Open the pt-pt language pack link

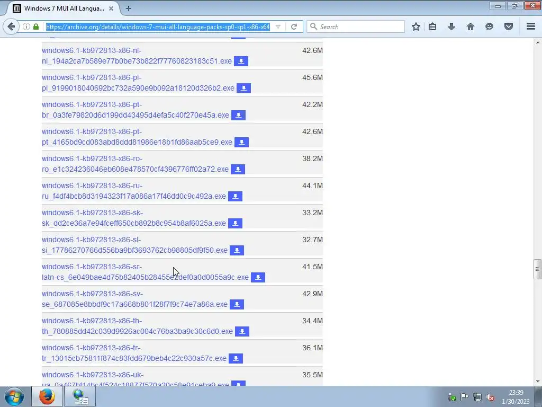[137, 137]
